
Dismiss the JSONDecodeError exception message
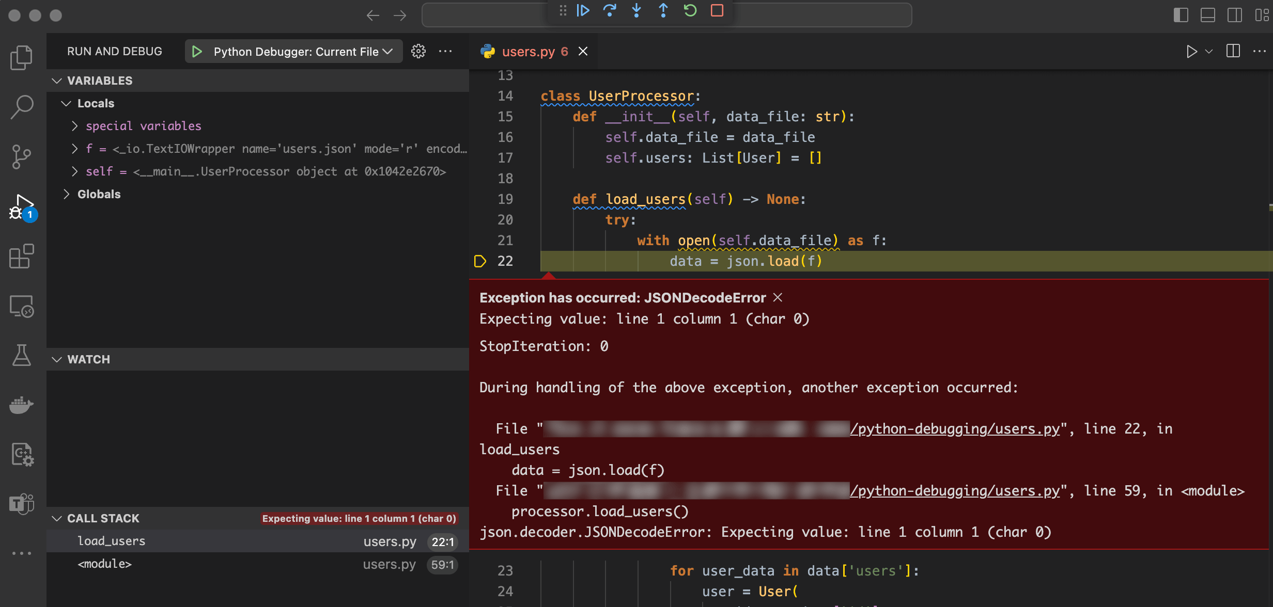coord(779,297)
